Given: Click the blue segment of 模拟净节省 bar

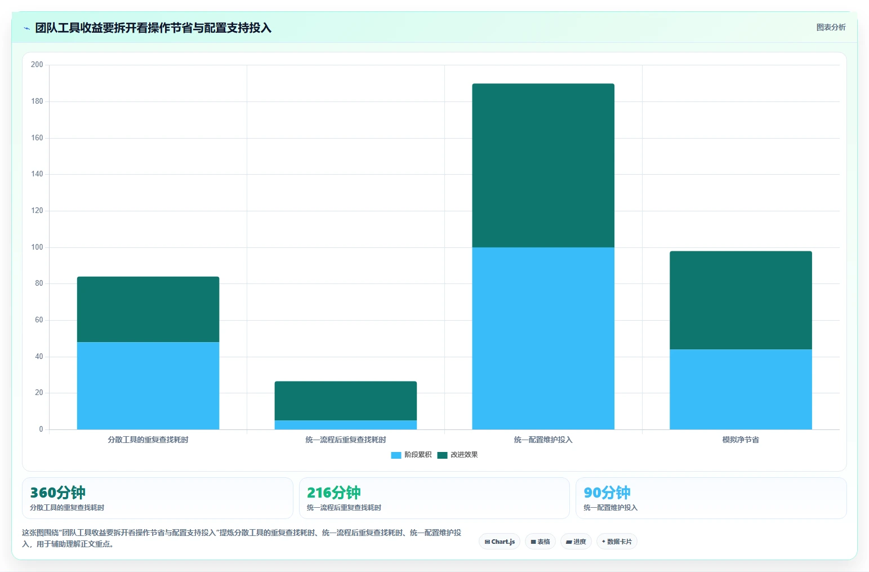Looking at the screenshot, I should [x=741, y=389].
